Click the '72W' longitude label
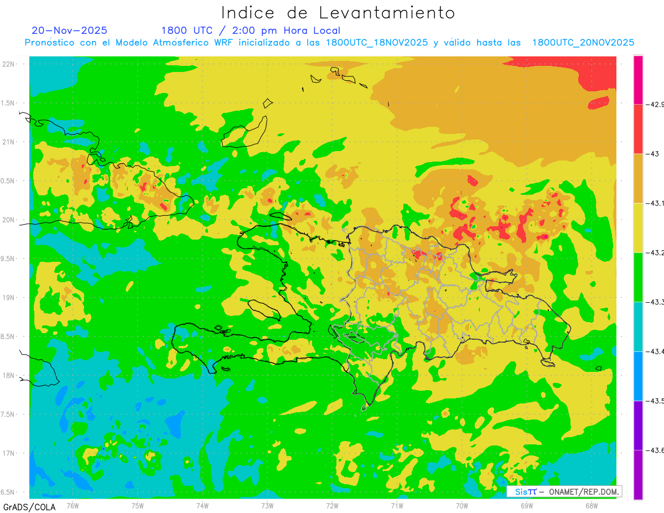This screenshot has height=513, width=664. (x=332, y=505)
